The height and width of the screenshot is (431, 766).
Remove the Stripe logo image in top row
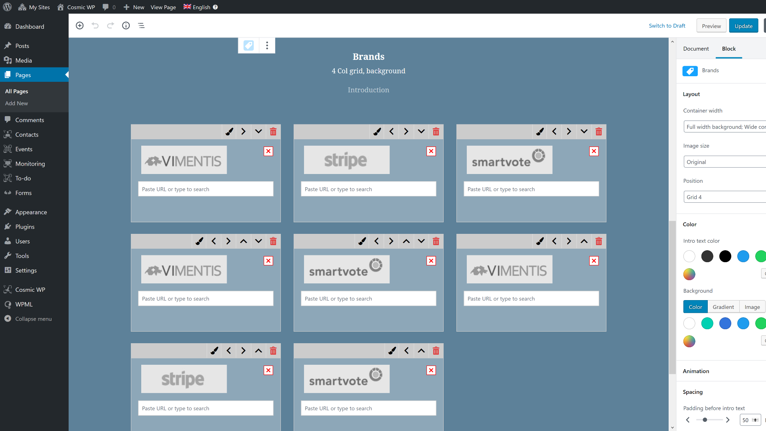[x=431, y=151]
